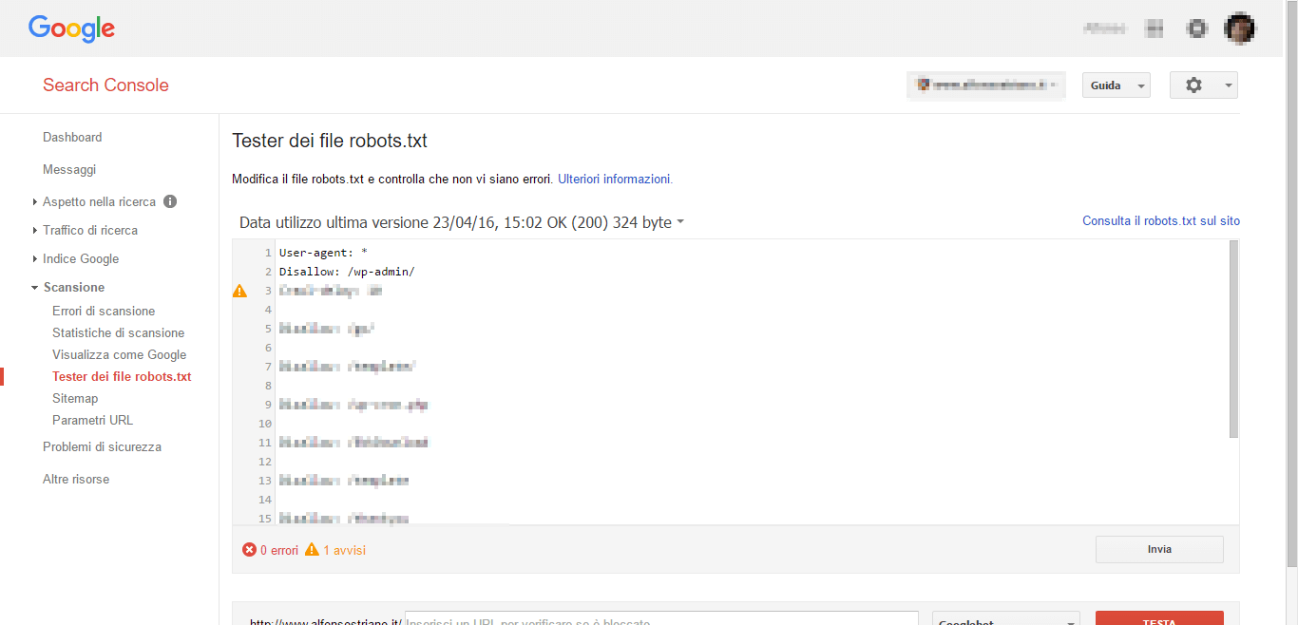Open Visualizza come Google

120,354
